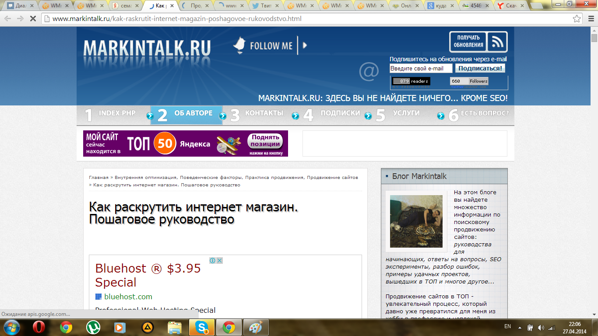Image resolution: width=598 pixels, height=336 pixels.
Task: Click the large @ email symbol
Action: tap(369, 71)
